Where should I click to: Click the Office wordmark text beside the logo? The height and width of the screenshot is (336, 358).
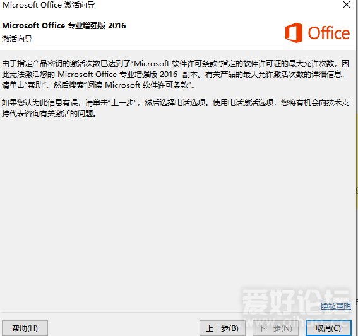click(x=329, y=33)
